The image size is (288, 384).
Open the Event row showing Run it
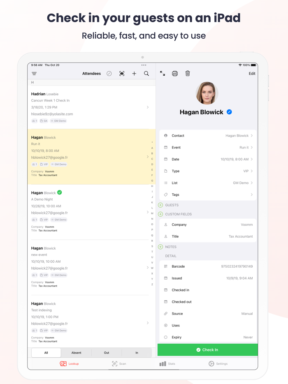point(208,148)
